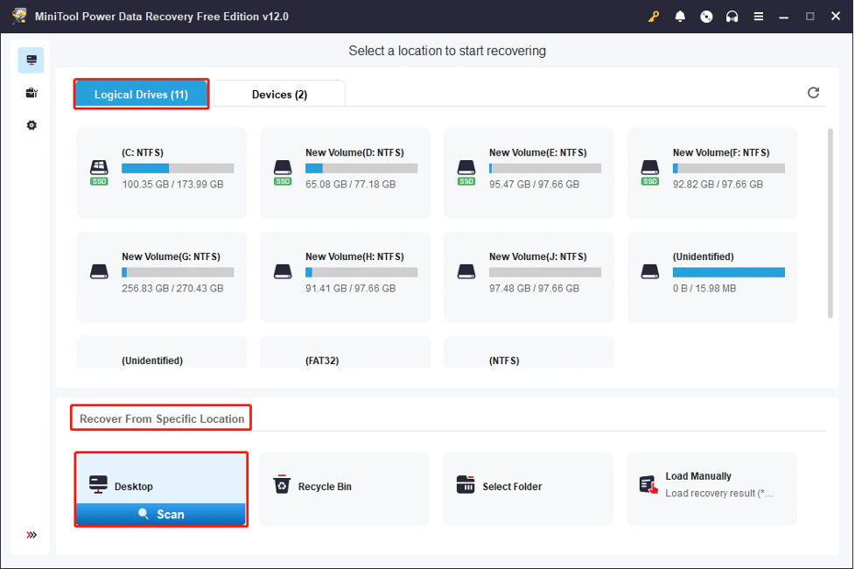Click the bootable media disc icon

tap(706, 16)
